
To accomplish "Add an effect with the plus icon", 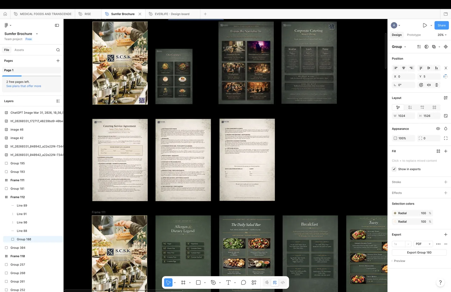I will pos(446,193).
